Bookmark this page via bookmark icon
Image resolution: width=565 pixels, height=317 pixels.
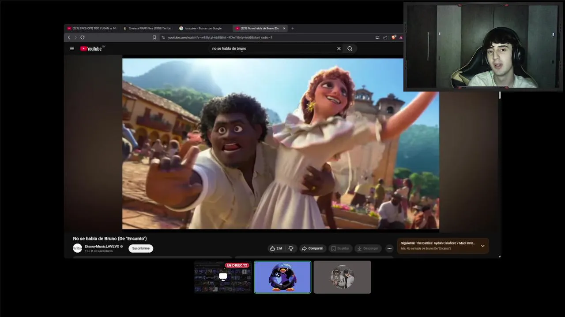[x=154, y=37]
